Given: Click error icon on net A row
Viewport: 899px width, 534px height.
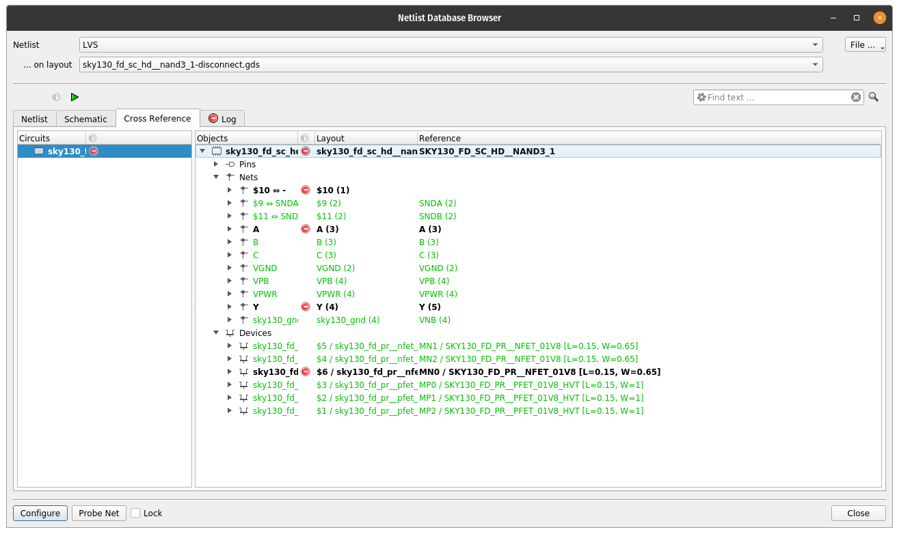Looking at the screenshot, I should (x=306, y=229).
